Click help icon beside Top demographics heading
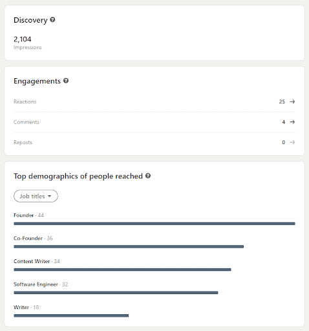 [148, 176]
